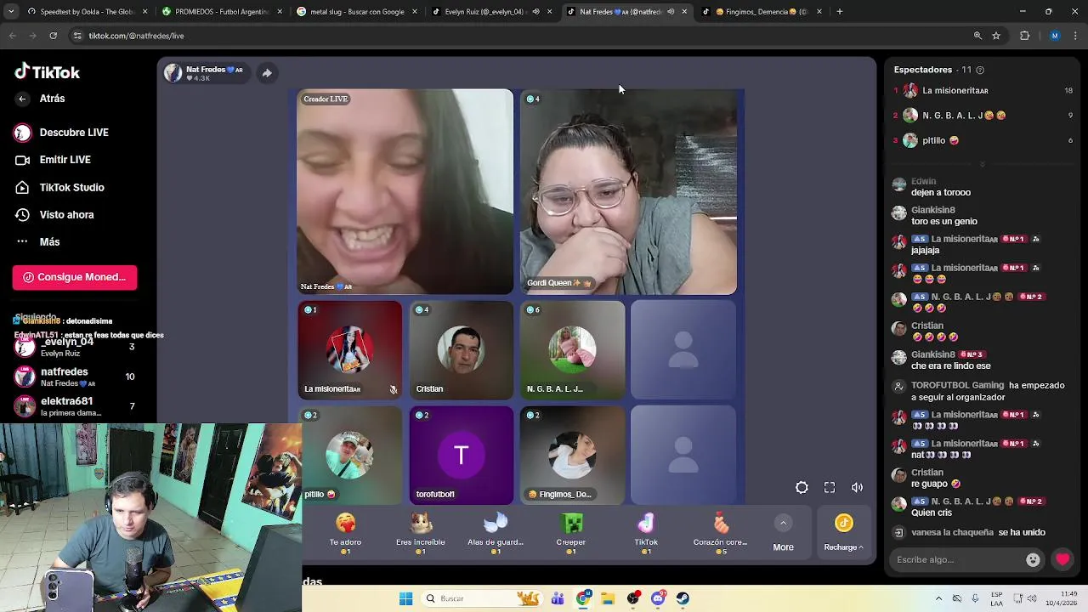Open the Recharge coins dropdown
This screenshot has width=1088, height=612.
pyautogui.click(x=843, y=533)
